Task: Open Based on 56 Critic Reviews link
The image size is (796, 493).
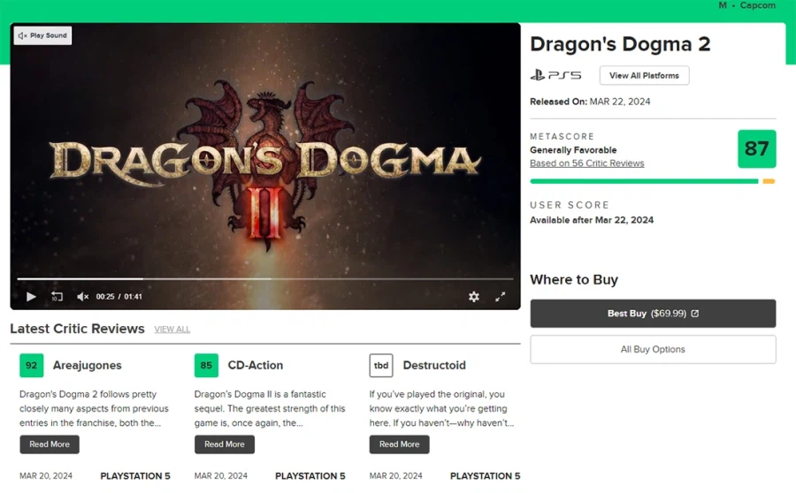Action: point(586,163)
